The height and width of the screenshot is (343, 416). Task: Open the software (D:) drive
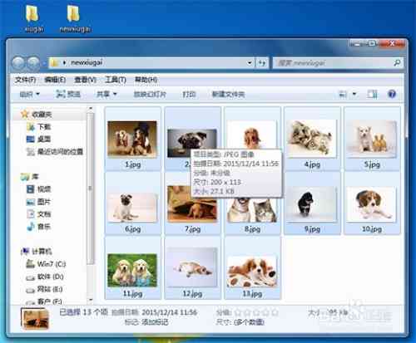(45, 277)
